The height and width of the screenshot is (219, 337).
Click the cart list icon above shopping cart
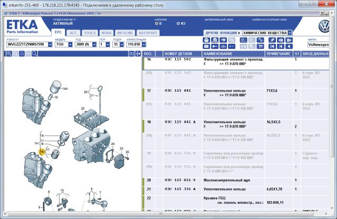260,40
